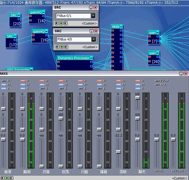This screenshot has width=189, height=180.
Task: Open <Custom> preset list in FXBus 0/1 SRC
Action: [89, 23]
